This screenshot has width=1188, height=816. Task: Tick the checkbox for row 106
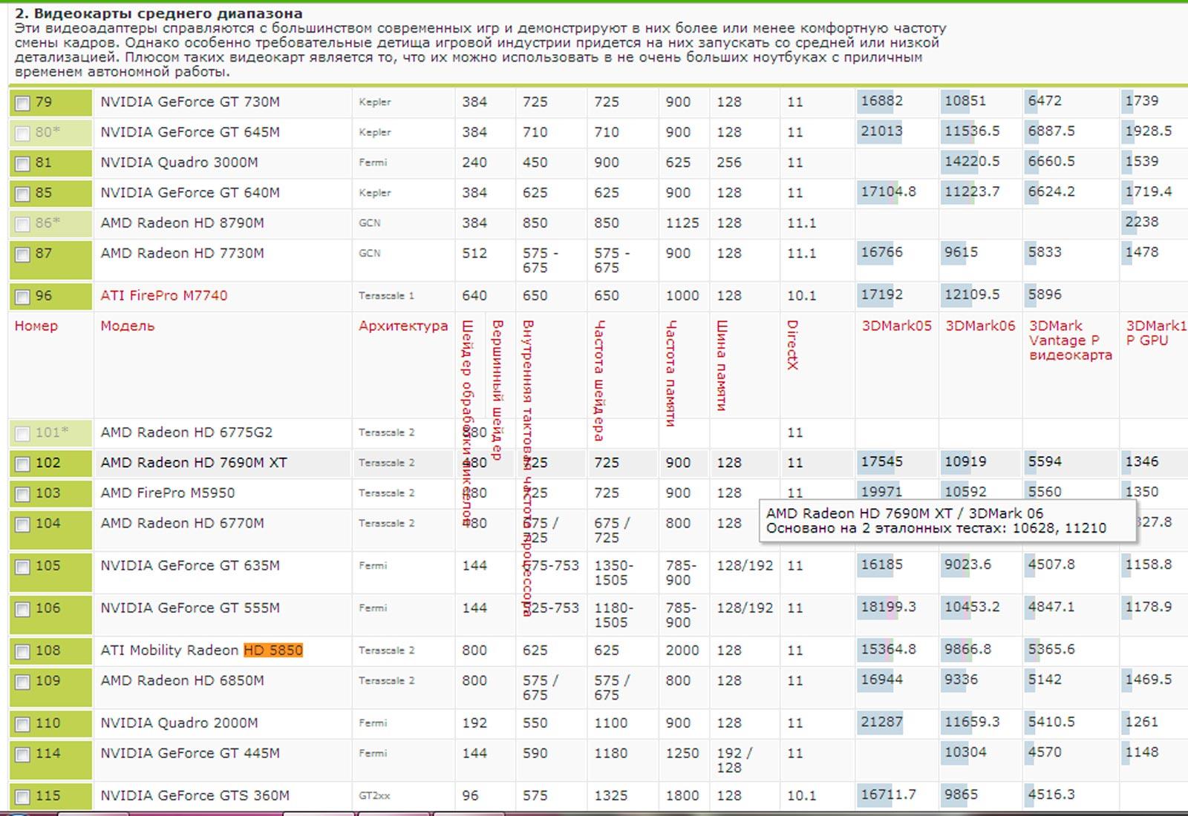[x=22, y=610]
